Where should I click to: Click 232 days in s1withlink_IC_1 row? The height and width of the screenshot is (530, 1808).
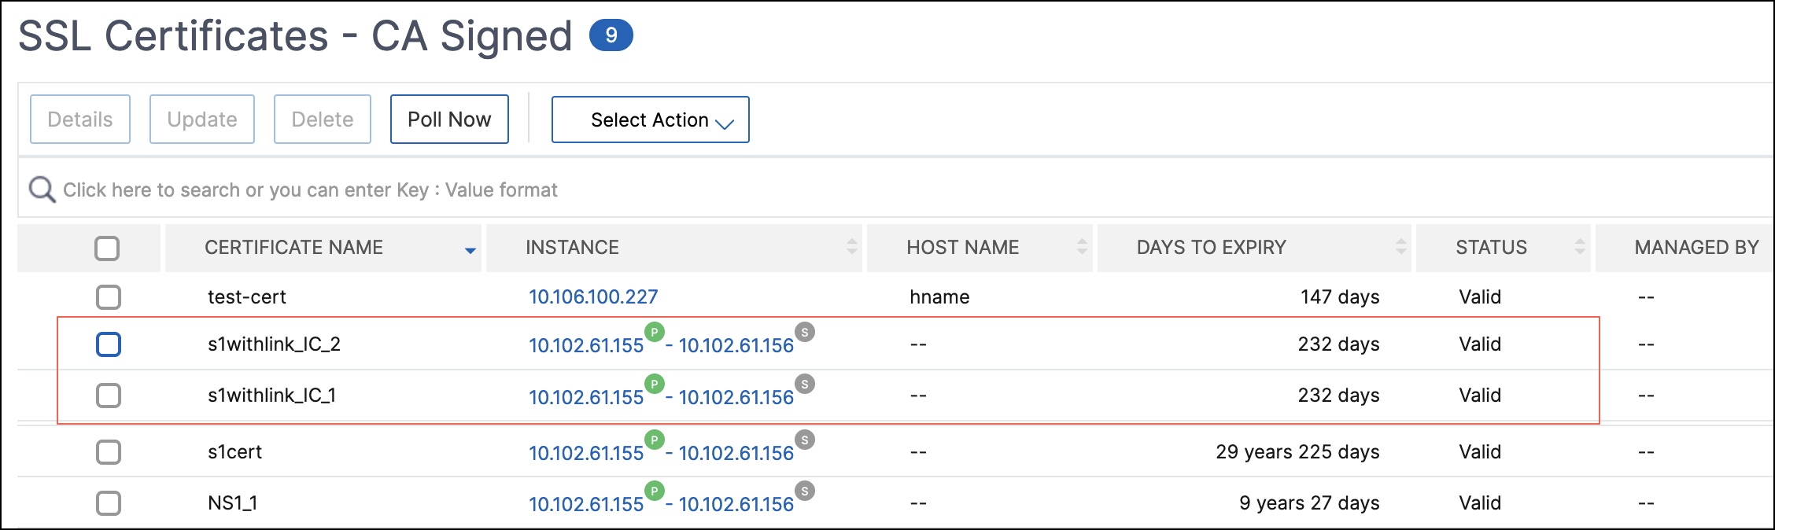1338,395
